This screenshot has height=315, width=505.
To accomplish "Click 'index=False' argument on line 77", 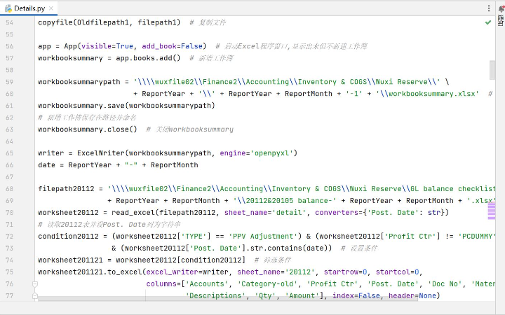I will [356, 296].
